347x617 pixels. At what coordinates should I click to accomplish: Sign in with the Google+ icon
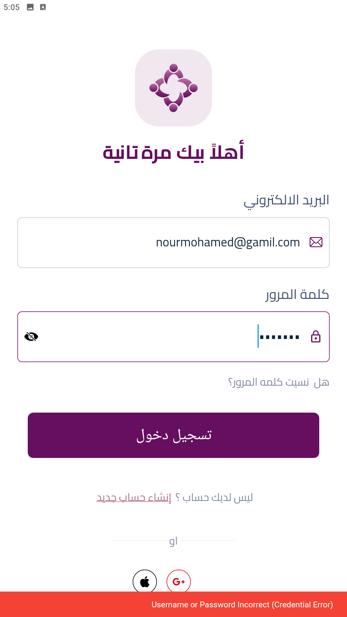[x=179, y=581]
